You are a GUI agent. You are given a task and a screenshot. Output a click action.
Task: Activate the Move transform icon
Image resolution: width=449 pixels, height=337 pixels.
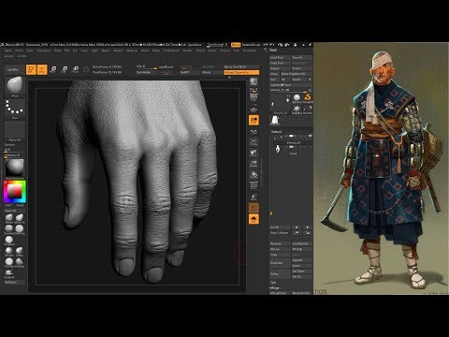pos(53,69)
